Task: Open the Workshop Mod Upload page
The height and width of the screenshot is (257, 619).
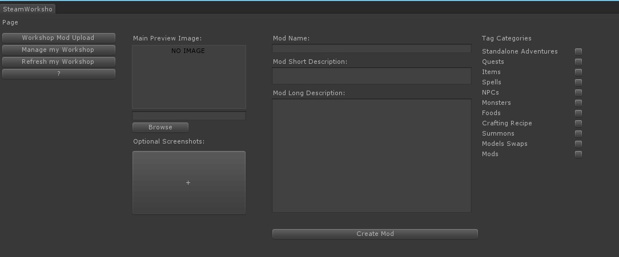Action: [58, 38]
